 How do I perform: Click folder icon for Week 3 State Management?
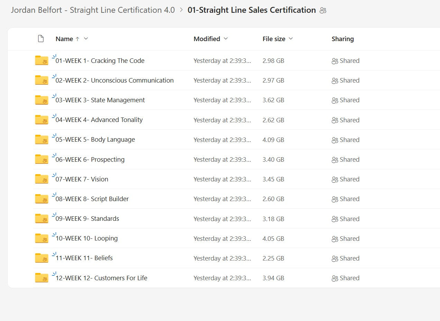[42, 100]
